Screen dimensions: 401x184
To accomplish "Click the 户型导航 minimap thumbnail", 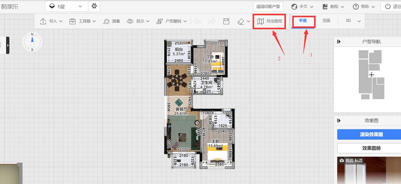I will click(x=371, y=75).
